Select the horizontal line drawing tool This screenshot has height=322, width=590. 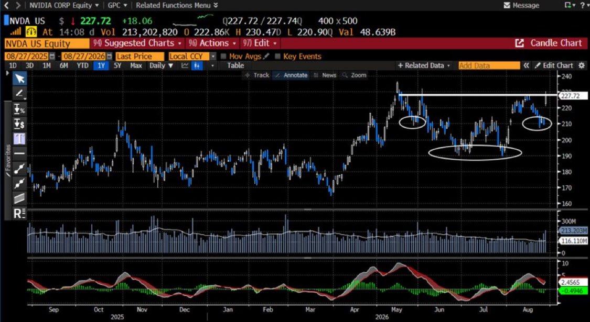tap(19, 154)
